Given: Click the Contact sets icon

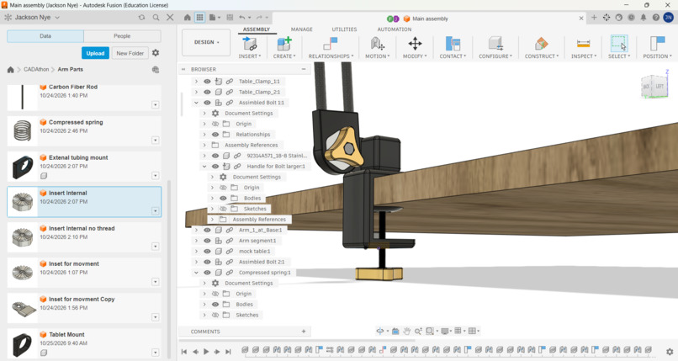Looking at the screenshot, I should pyautogui.click(x=453, y=44).
